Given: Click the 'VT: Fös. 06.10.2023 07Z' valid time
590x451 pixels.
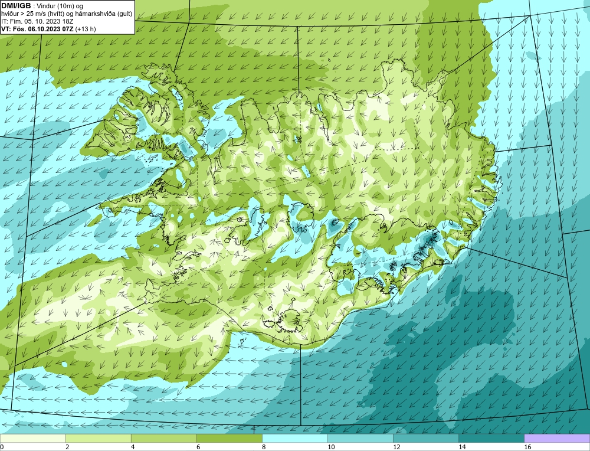Looking at the screenshot, I should [x=38, y=29].
